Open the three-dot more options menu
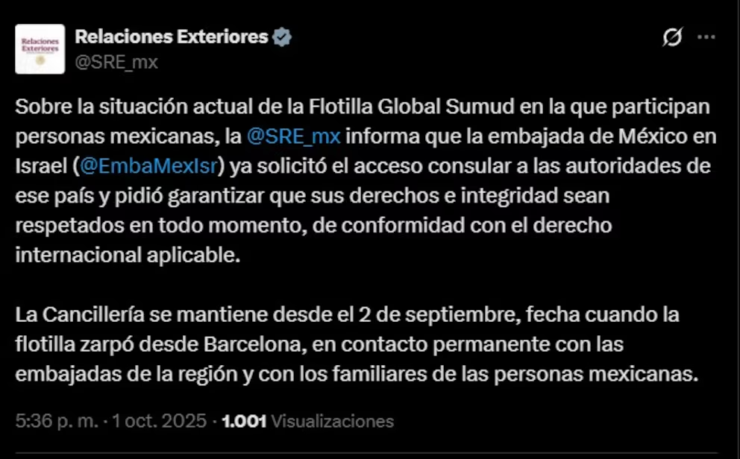 point(706,37)
